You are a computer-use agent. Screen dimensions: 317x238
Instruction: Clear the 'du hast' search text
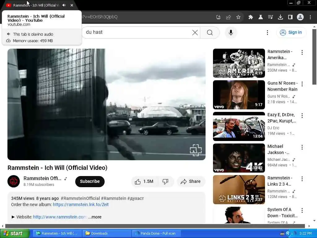pyautogui.click(x=195, y=32)
